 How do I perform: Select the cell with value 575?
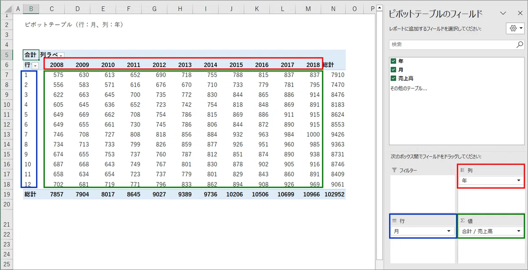pyautogui.click(x=52, y=75)
